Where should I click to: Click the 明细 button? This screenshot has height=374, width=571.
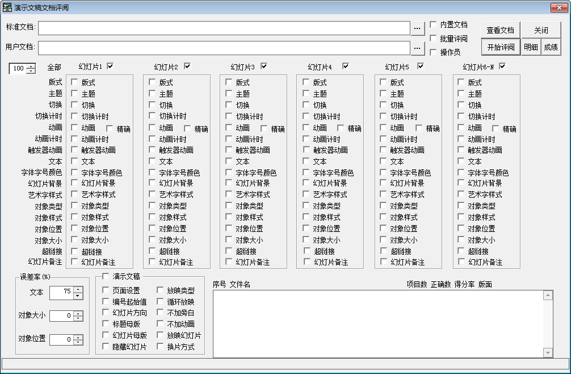pos(531,47)
